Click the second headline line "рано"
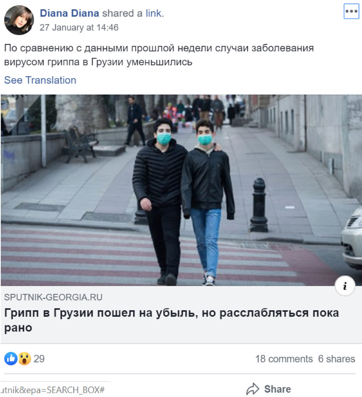This screenshot has width=362, height=397. [x=18, y=328]
